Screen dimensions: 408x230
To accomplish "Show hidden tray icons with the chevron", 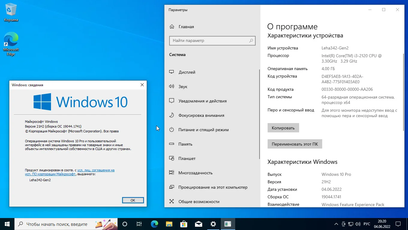I will [x=337, y=224].
